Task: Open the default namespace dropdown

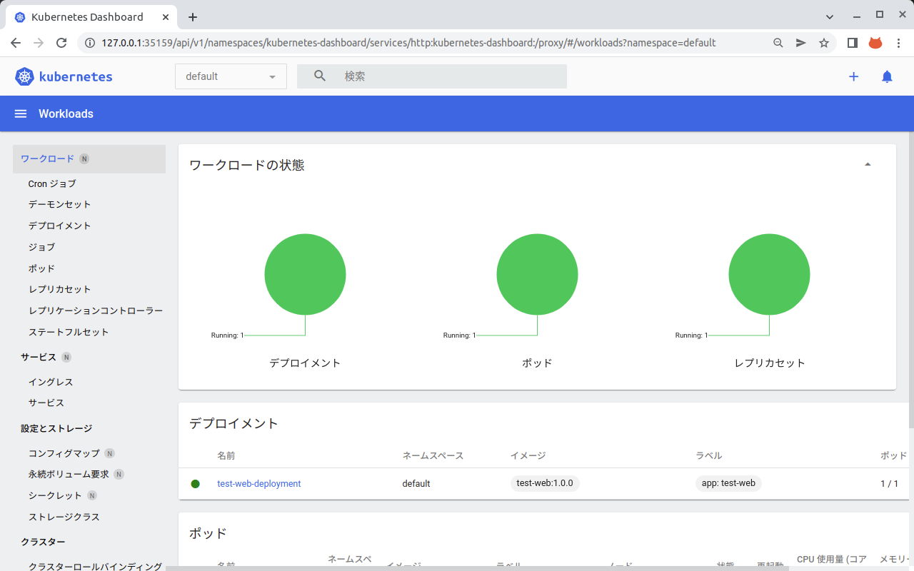Action: coord(230,76)
